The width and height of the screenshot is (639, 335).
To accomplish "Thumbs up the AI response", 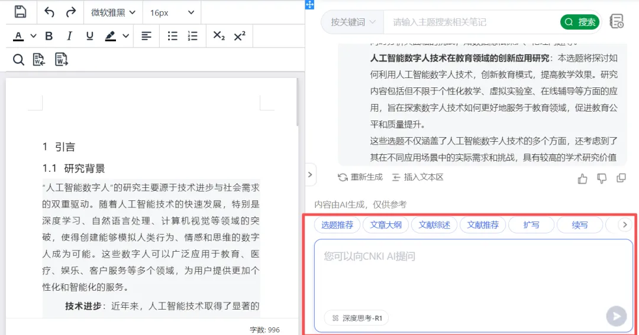I will coord(583,178).
